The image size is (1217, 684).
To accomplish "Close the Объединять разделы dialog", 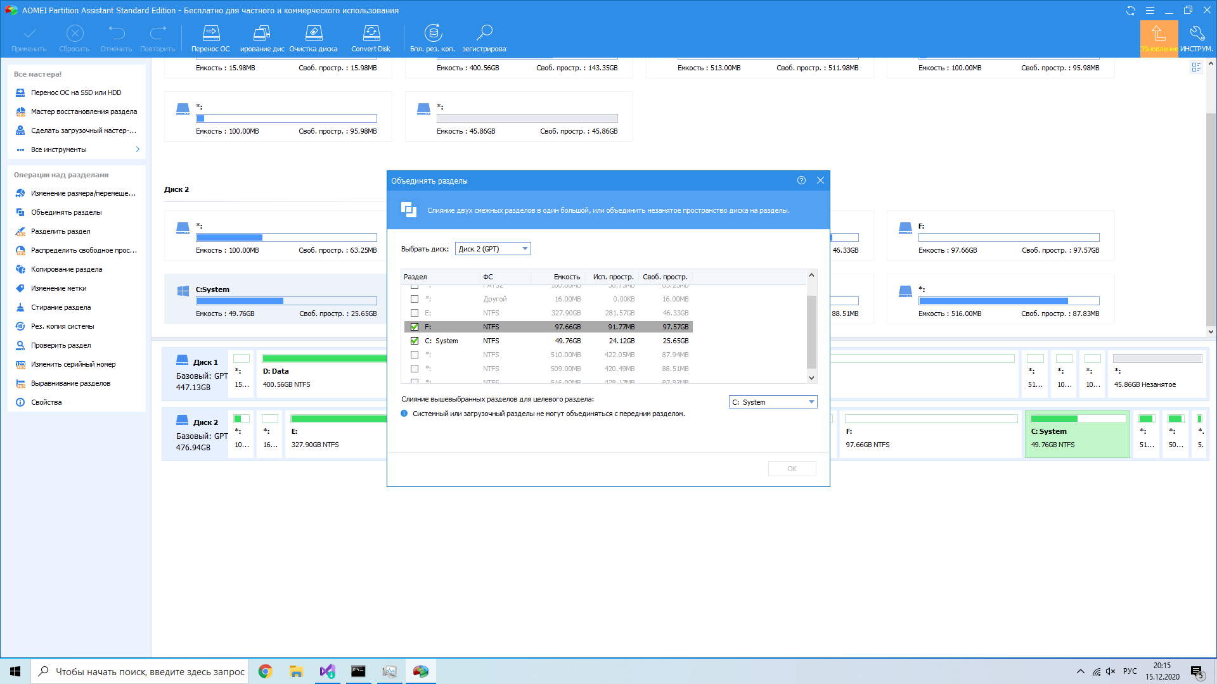I will (820, 180).
